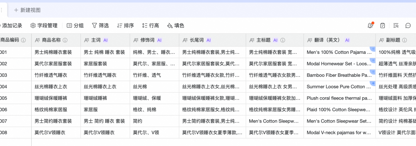Select 修饰词 cell 丝光棉
This screenshot has height=146, width=416.
point(154,87)
